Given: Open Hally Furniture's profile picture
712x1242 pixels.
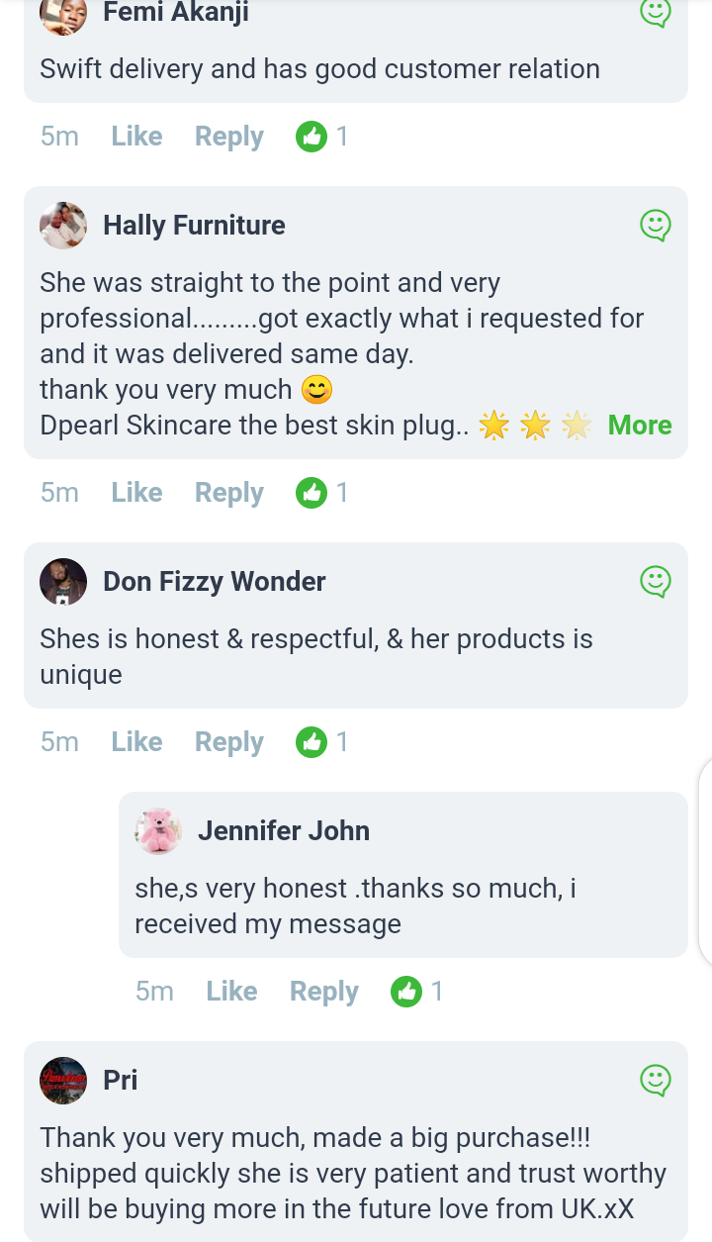Looking at the screenshot, I should tap(63, 226).
